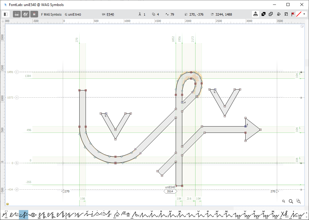The image size is (309, 220).
Task: Click the M metrics mode button
Action: pyautogui.click(x=34, y=14)
